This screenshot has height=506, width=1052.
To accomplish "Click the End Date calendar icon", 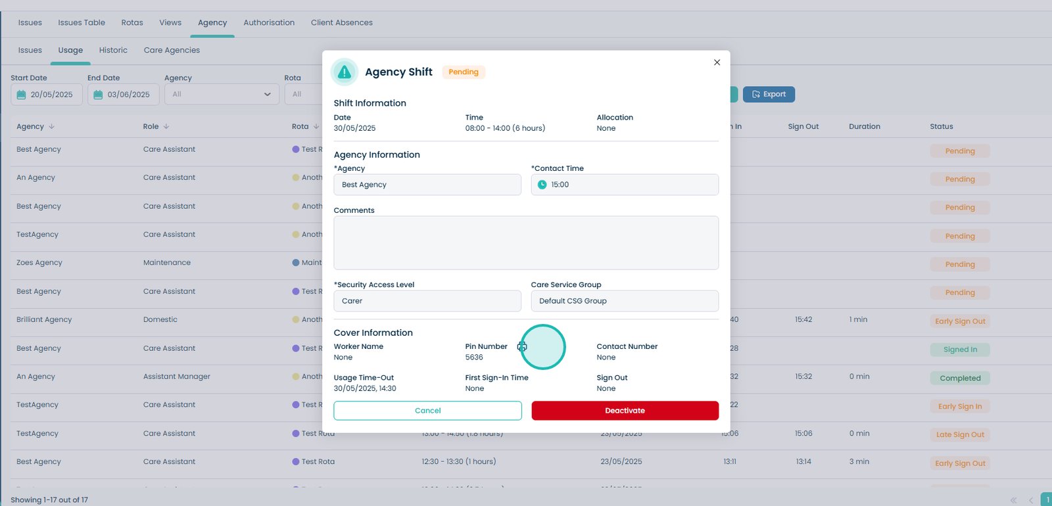I will pos(98,95).
